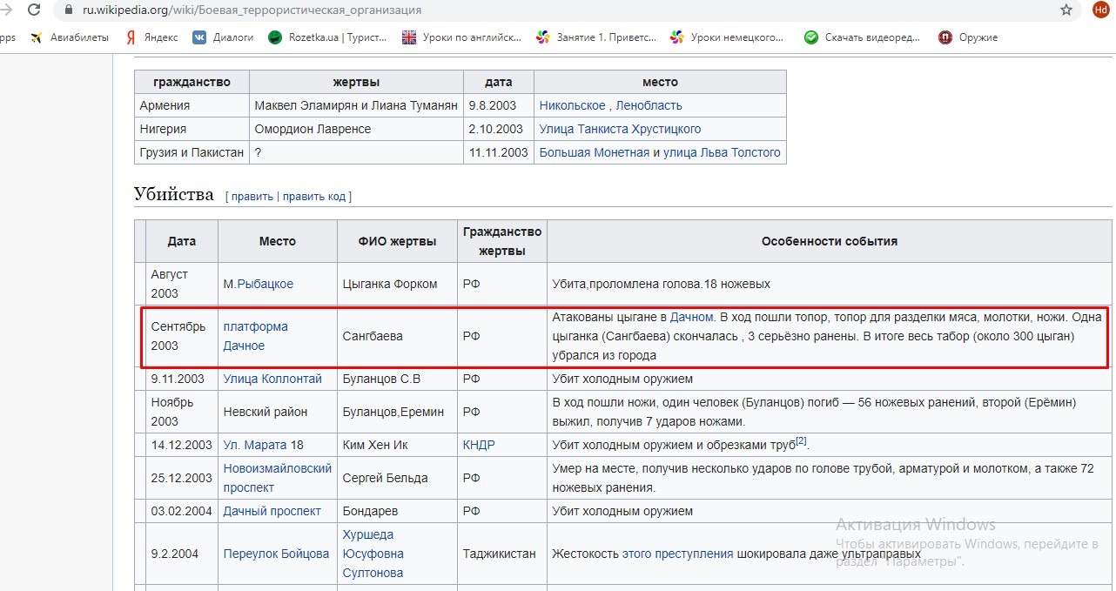Select the Невский район cell
This screenshot has height=591, width=1116.
[x=278, y=412]
